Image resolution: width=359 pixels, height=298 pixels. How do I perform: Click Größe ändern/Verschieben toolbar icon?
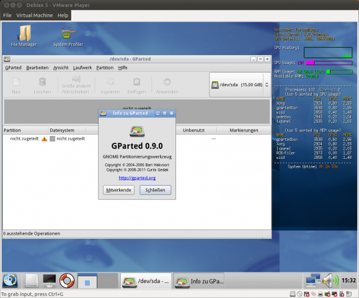pyautogui.click(x=76, y=85)
